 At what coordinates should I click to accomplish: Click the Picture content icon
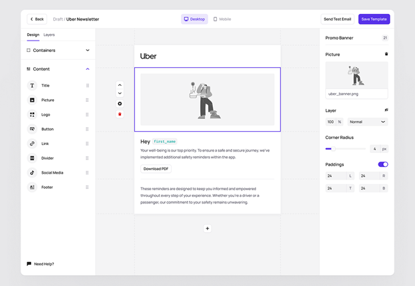point(32,100)
